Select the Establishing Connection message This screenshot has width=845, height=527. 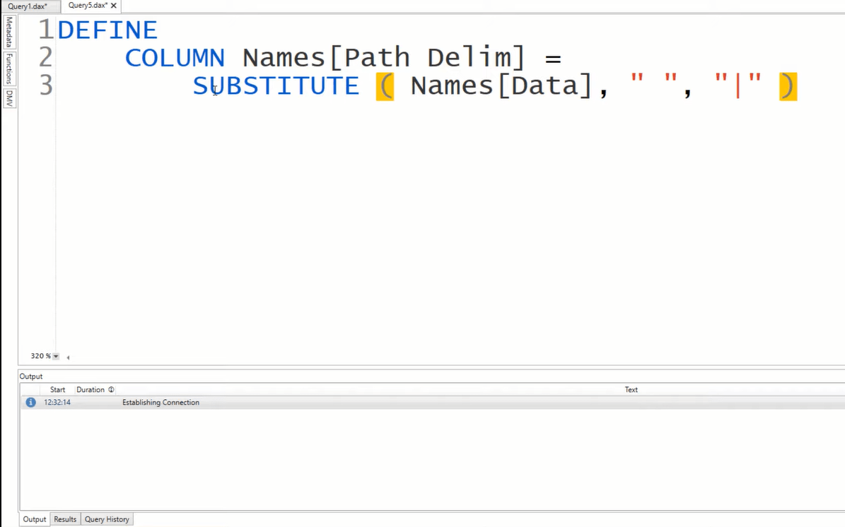(161, 403)
